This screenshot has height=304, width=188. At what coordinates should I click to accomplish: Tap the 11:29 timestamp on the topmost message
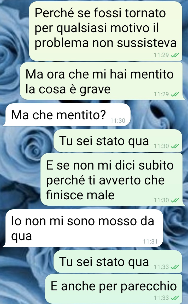pos(162,55)
